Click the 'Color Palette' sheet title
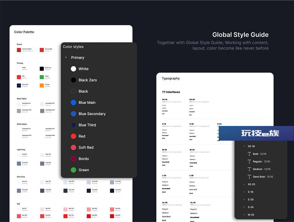 click(24, 32)
